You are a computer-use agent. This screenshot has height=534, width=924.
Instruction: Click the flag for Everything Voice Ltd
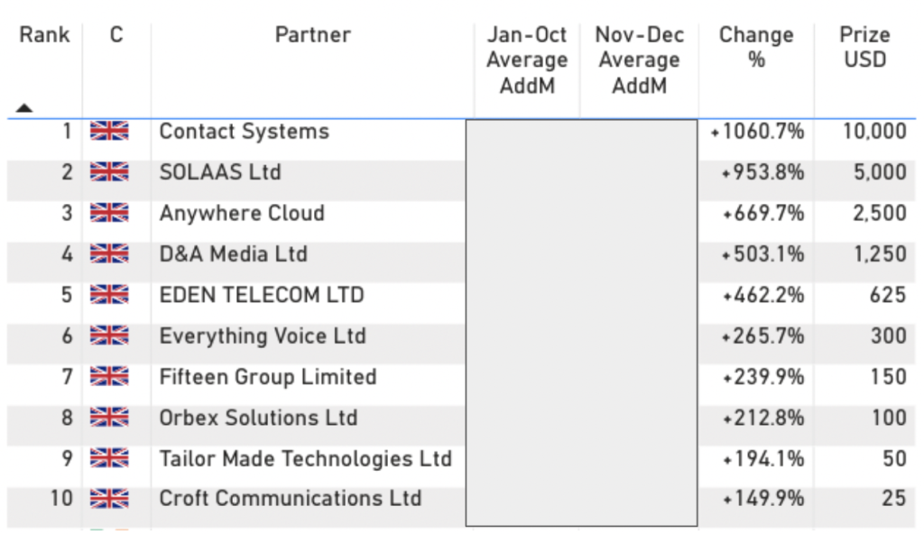click(x=109, y=336)
